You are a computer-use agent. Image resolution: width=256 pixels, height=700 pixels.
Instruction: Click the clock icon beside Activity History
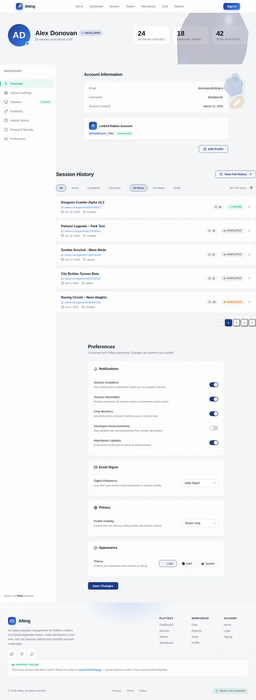[6, 120]
